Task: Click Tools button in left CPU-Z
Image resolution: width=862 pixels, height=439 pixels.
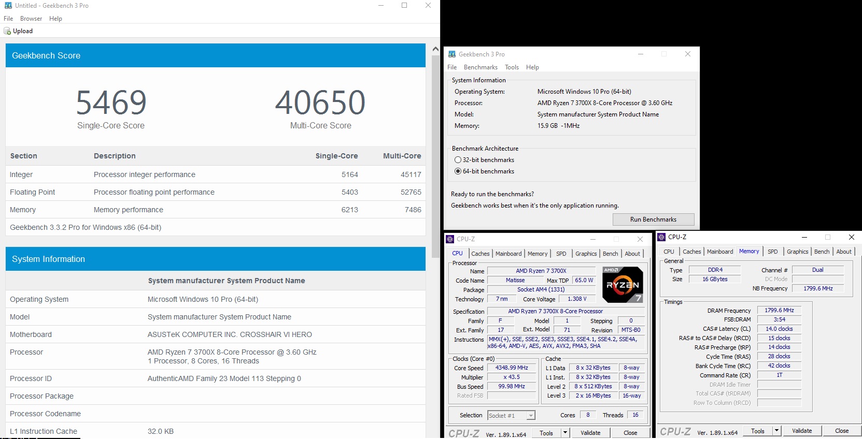Action: [x=546, y=433]
